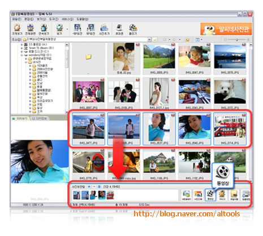The width and height of the screenshot is (263, 236).
Task: Select the breakfast food plate thumbnail
Action: tap(195, 94)
